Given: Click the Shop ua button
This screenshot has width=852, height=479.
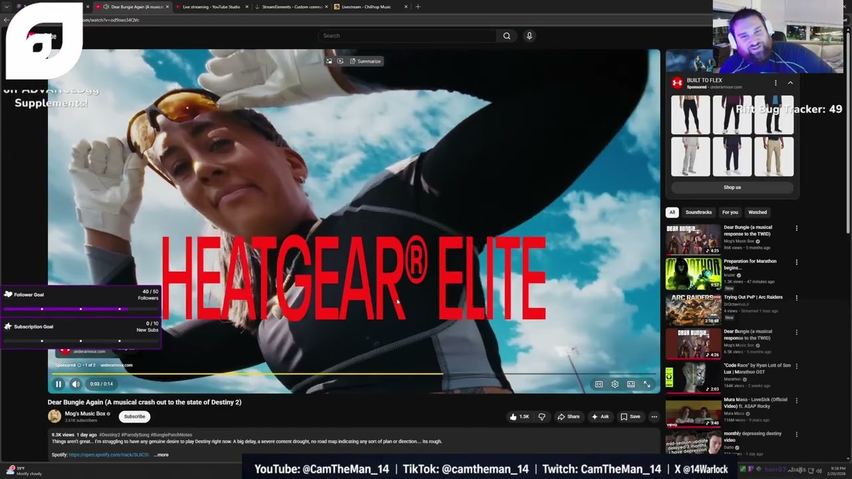Looking at the screenshot, I should point(732,188).
